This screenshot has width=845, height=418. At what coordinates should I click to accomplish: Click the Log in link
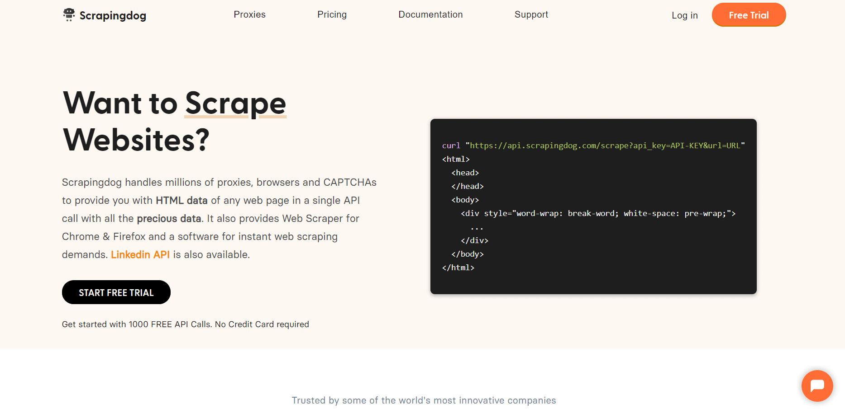coord(684,15)
